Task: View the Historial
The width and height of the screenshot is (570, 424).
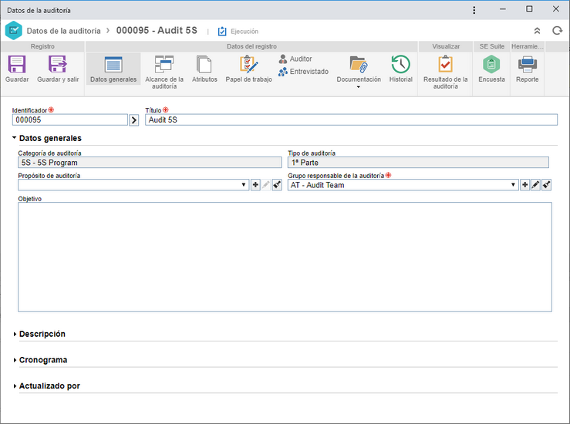Action: click(400, 69)
